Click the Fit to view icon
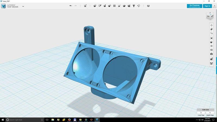The width and height of the screenshot is (217, 122). point(211,38)
